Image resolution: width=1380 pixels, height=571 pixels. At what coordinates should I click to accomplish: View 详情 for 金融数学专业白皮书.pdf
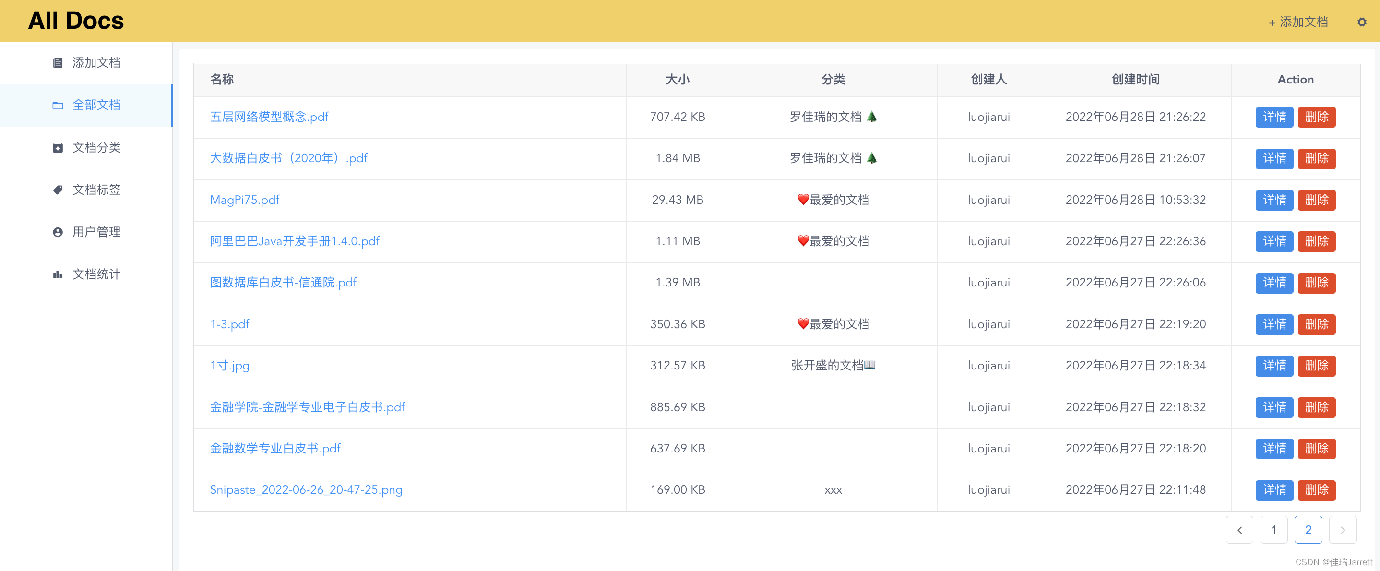pos(1274,448)
